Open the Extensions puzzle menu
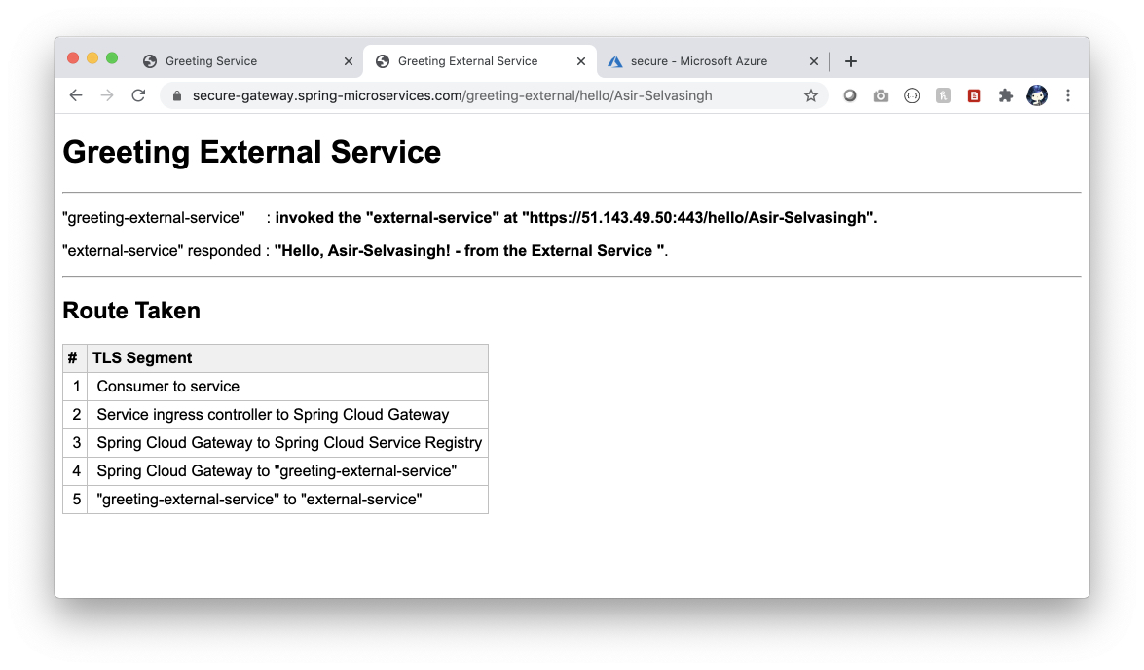 [1006, 95]
